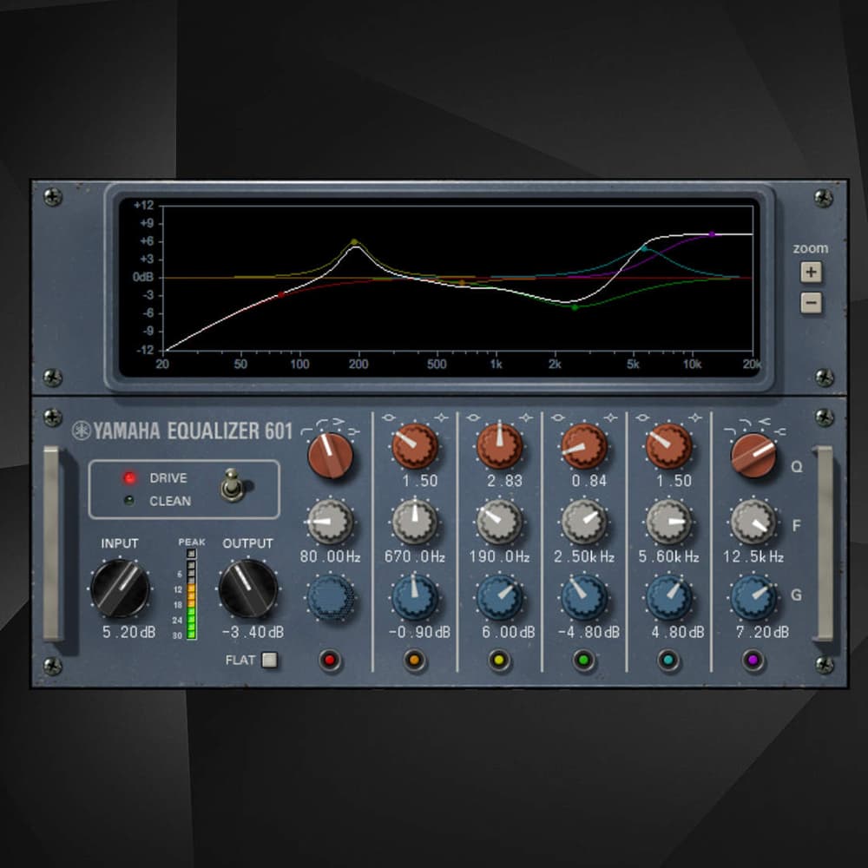The height and width of the screenshot is (868, 868).
Task: Click the zoom plus button
Action: click(x=811, y=272)
